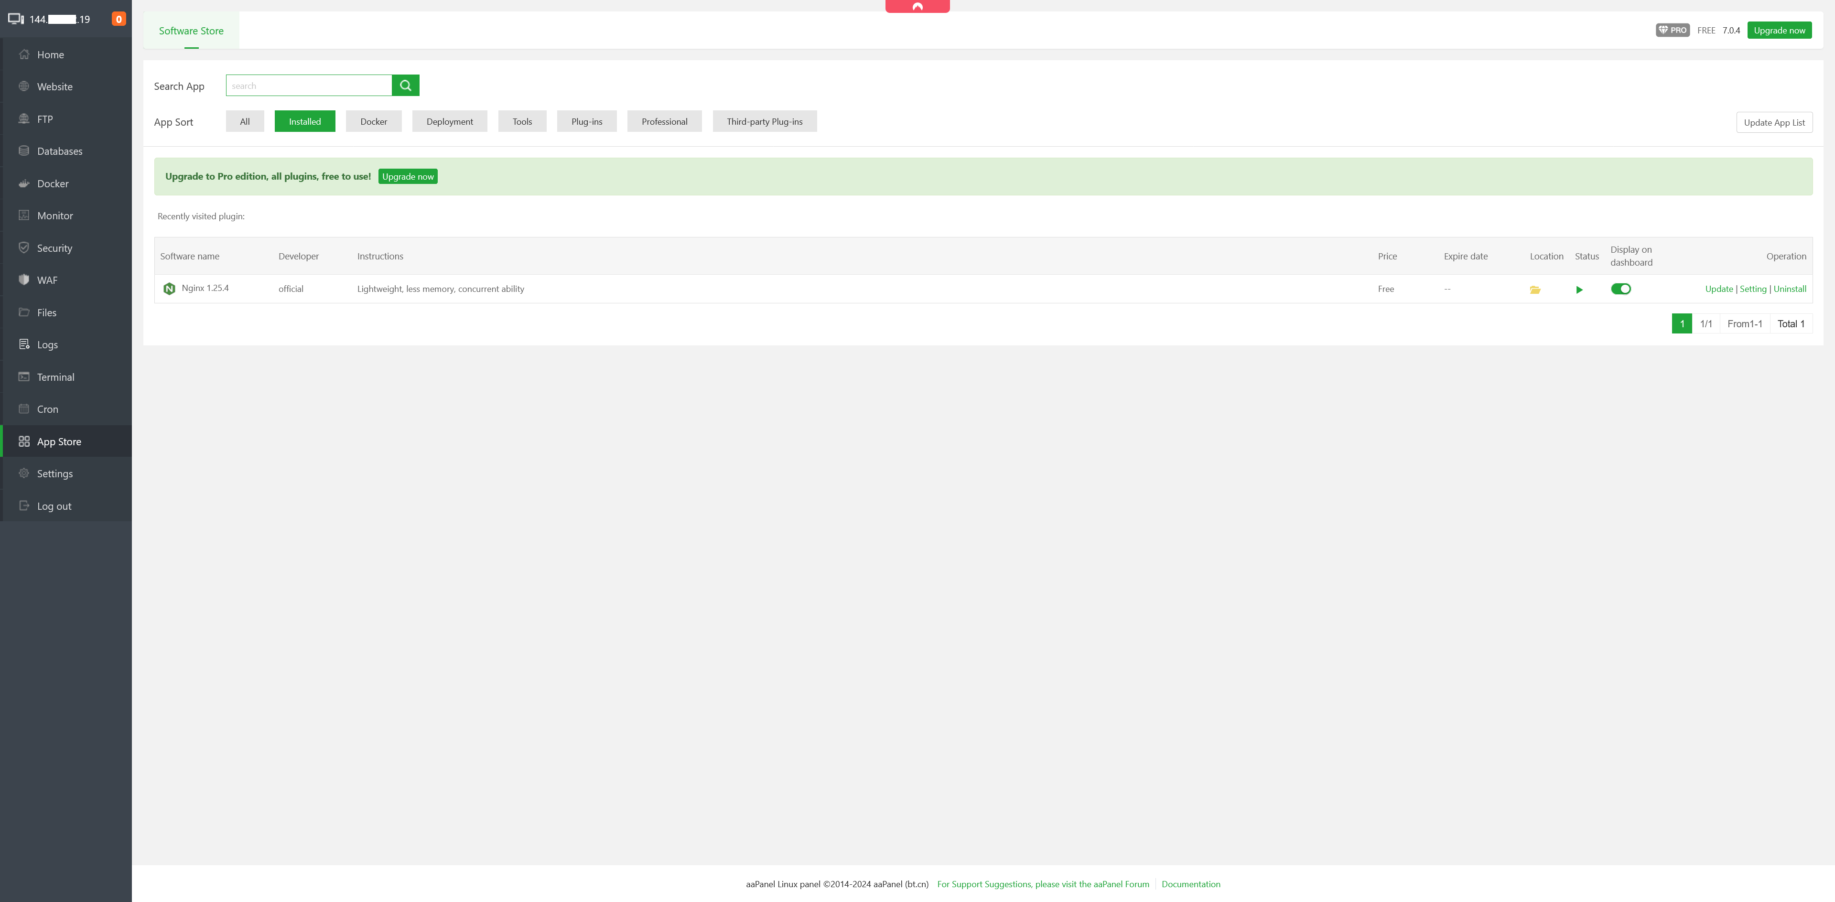This screenshot has height=902, width=1835.
Task: Switch to Third-party Plug-ins category
Action: tap(765, 122)
